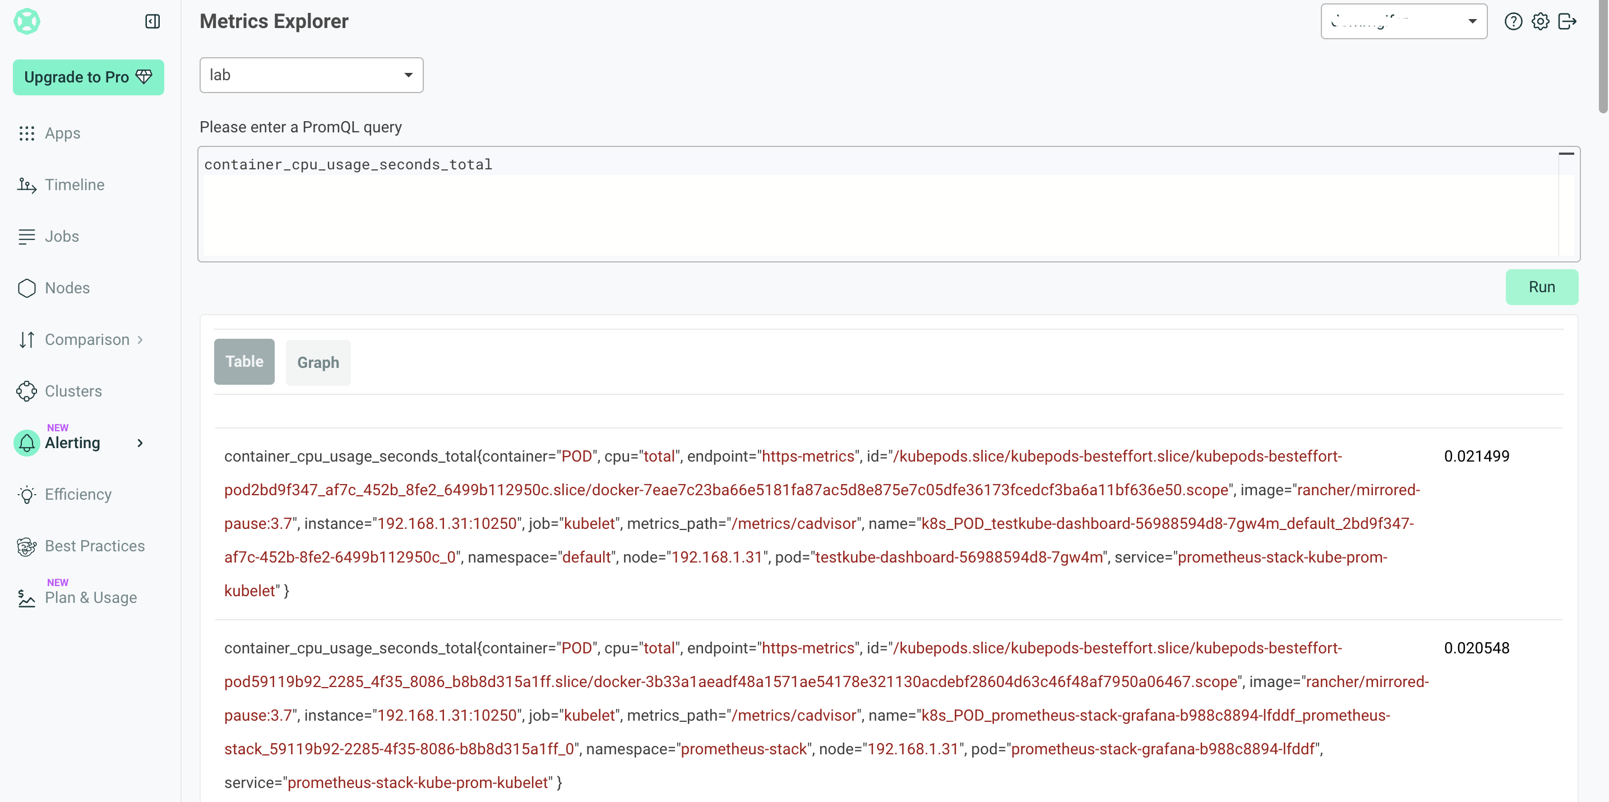Viewport: 1609px width, 802px height.
Task: Click the Komodor logo icon
Action: 27,21
